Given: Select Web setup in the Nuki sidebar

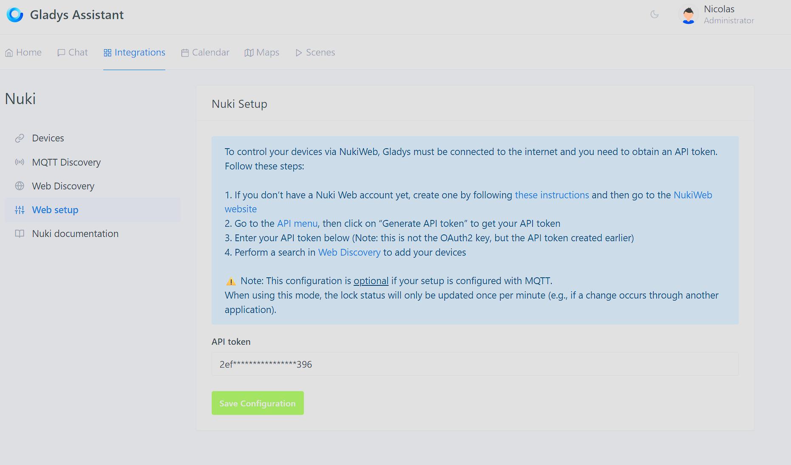Looking at the screenshot, I should [x=55, y=209].
